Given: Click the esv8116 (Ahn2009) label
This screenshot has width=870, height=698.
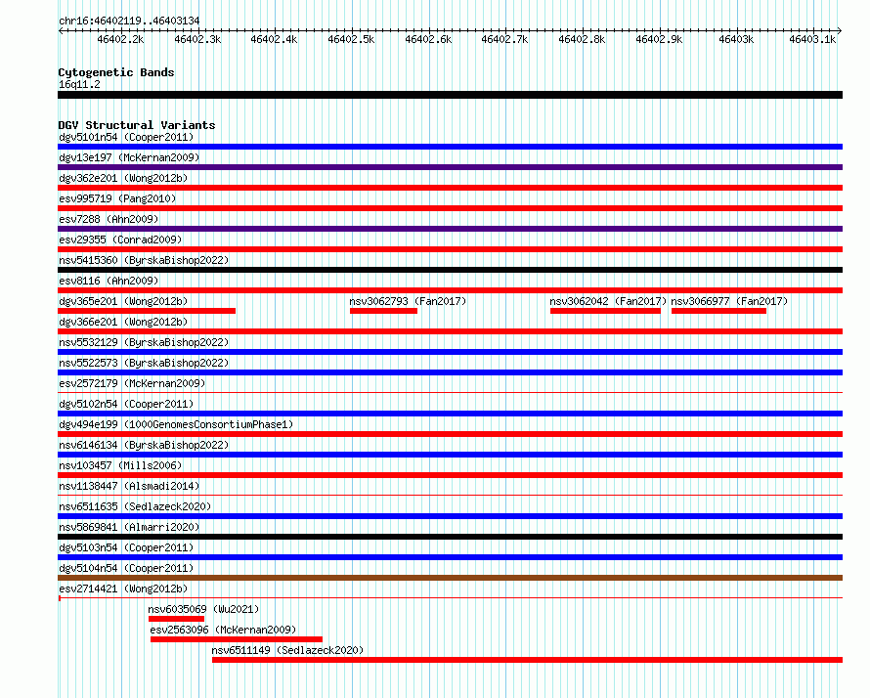Looking at the screenshot, I should [x=109, y=281].
